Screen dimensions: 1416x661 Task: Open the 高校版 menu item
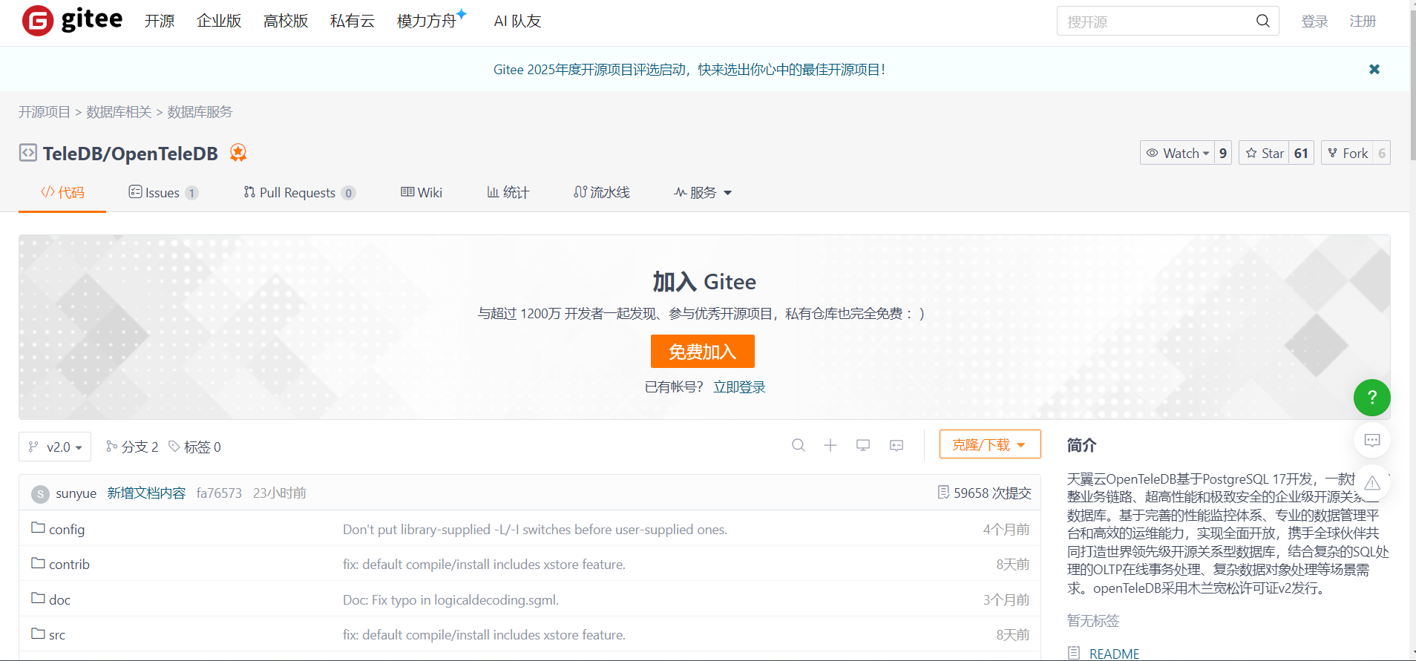(x=286, y=21)
